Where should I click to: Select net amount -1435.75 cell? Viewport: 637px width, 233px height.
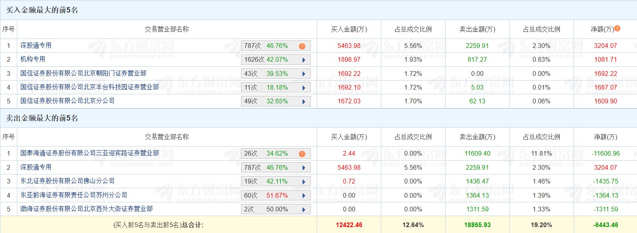point(605,182)
